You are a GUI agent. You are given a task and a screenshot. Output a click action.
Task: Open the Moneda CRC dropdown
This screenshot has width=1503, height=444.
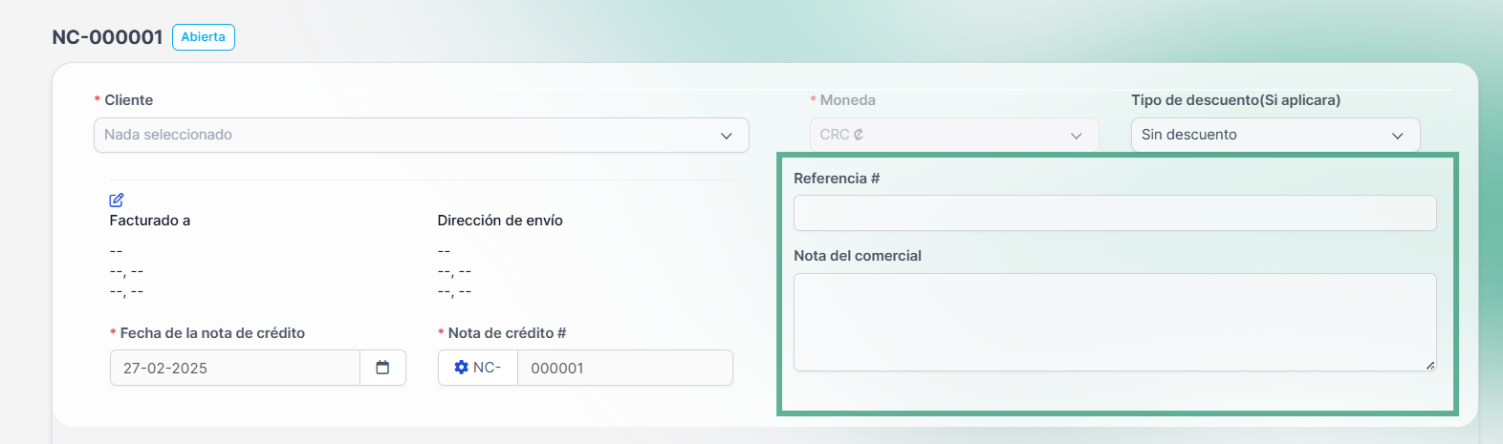pyautogui.click(x=954, y=135)
